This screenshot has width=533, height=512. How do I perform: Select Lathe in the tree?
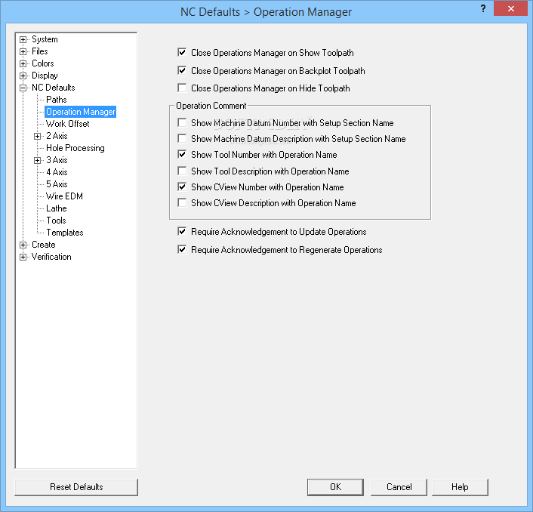click(x=57, y=208)
